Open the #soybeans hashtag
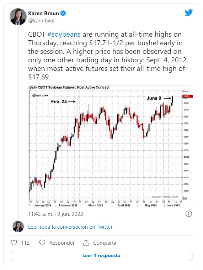Screen dimensions: 203x270 64,34
